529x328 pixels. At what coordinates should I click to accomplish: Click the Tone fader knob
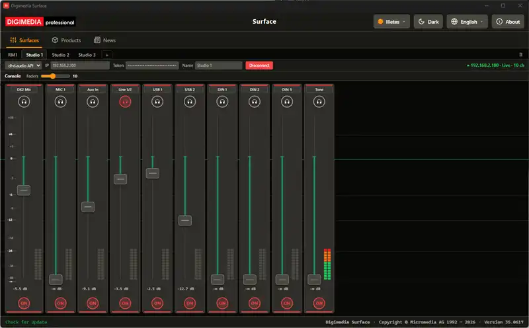314,280
